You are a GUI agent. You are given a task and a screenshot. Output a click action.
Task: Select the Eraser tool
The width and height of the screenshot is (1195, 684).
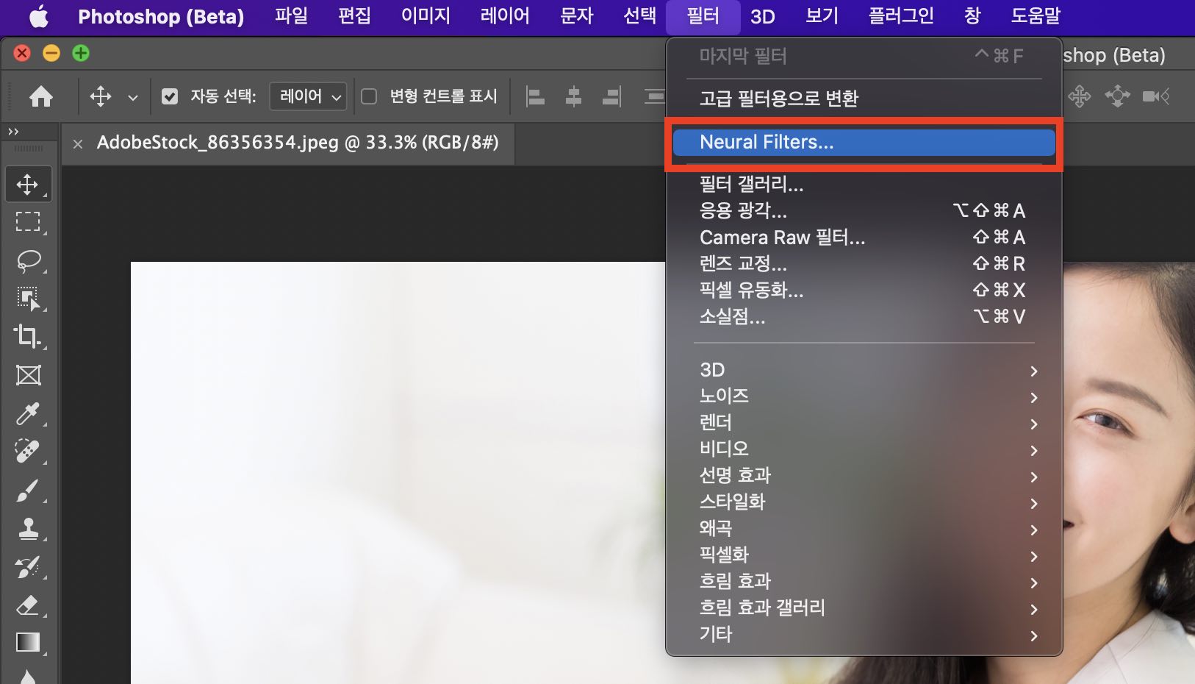tap(28, 605)
